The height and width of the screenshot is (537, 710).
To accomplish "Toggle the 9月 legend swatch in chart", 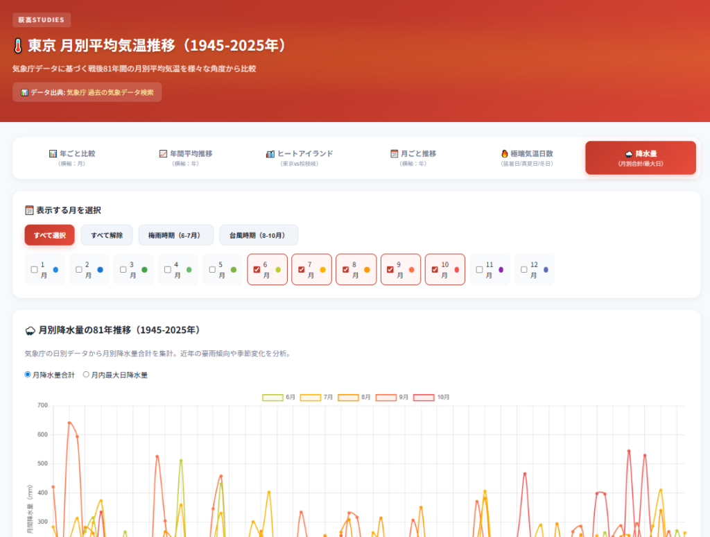I will 385,398.
